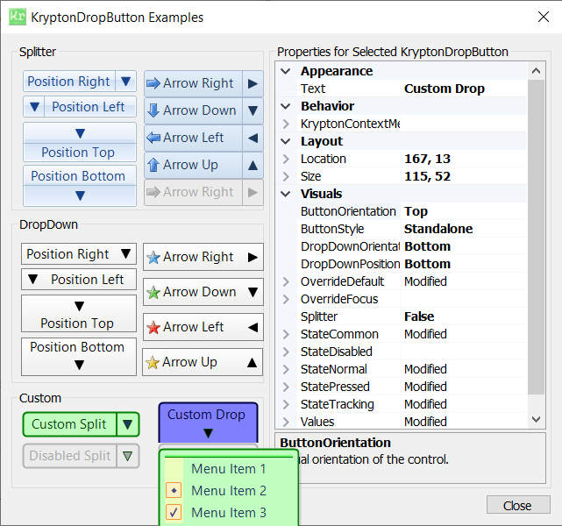Screen dimensions: 562x526
Task: Collapse the Layout category
Action: click(286, 141)
